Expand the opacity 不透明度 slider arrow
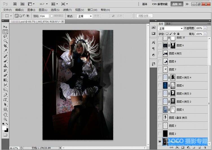This screenshot has height=150, width=212. coord(205,28)
